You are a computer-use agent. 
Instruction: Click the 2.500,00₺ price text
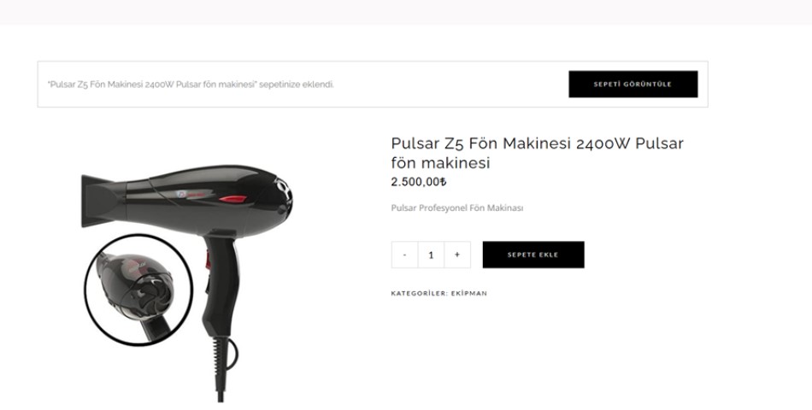(x=419, y=182)
